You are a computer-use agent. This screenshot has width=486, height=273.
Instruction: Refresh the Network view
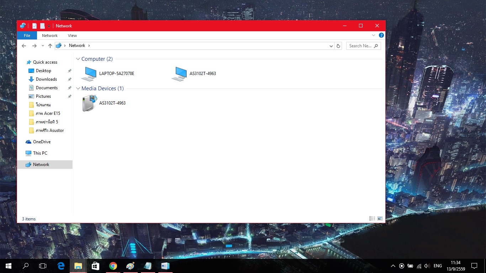click(338, 46)
